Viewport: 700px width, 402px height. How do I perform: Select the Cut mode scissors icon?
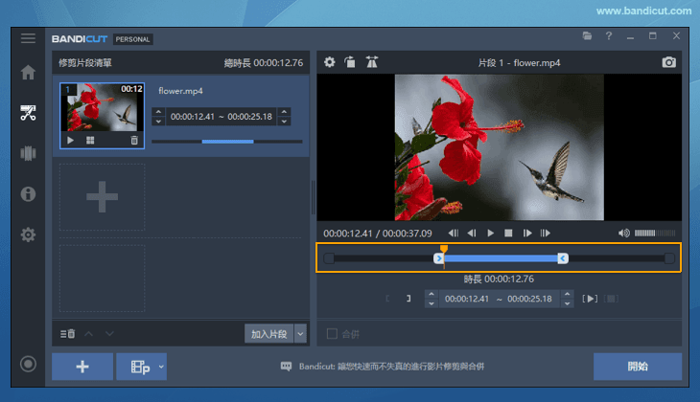(28, 113)
